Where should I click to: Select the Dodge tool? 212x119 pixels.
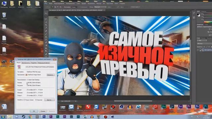[x=46, y=51]
